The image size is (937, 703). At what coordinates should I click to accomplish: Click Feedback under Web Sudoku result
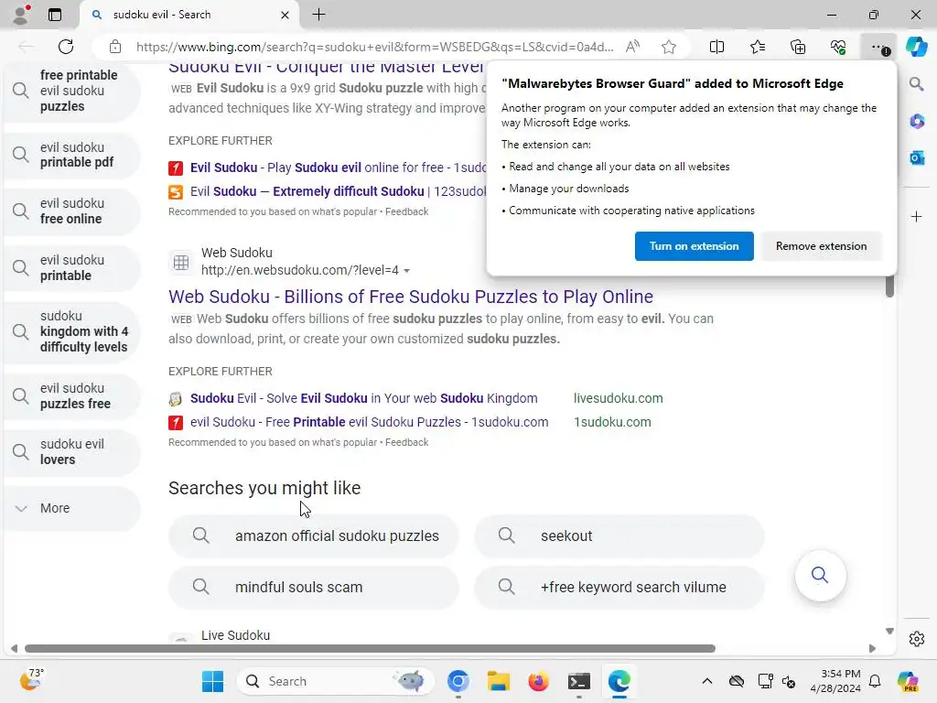(x=406, y=442)
